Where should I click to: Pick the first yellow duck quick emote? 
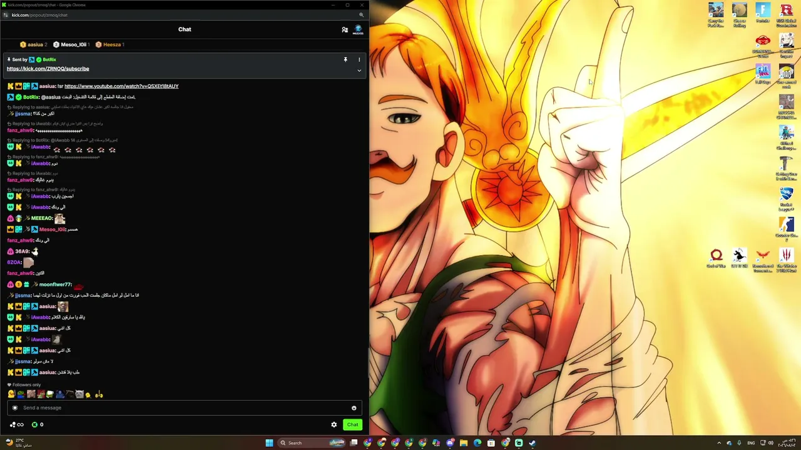11,394
